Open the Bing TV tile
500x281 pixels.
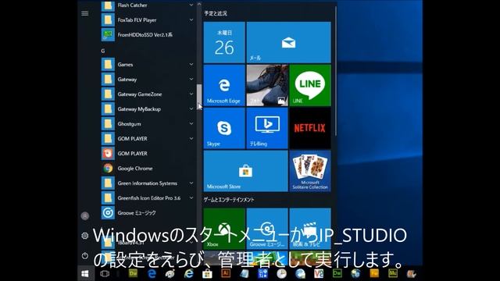point(267,128)
